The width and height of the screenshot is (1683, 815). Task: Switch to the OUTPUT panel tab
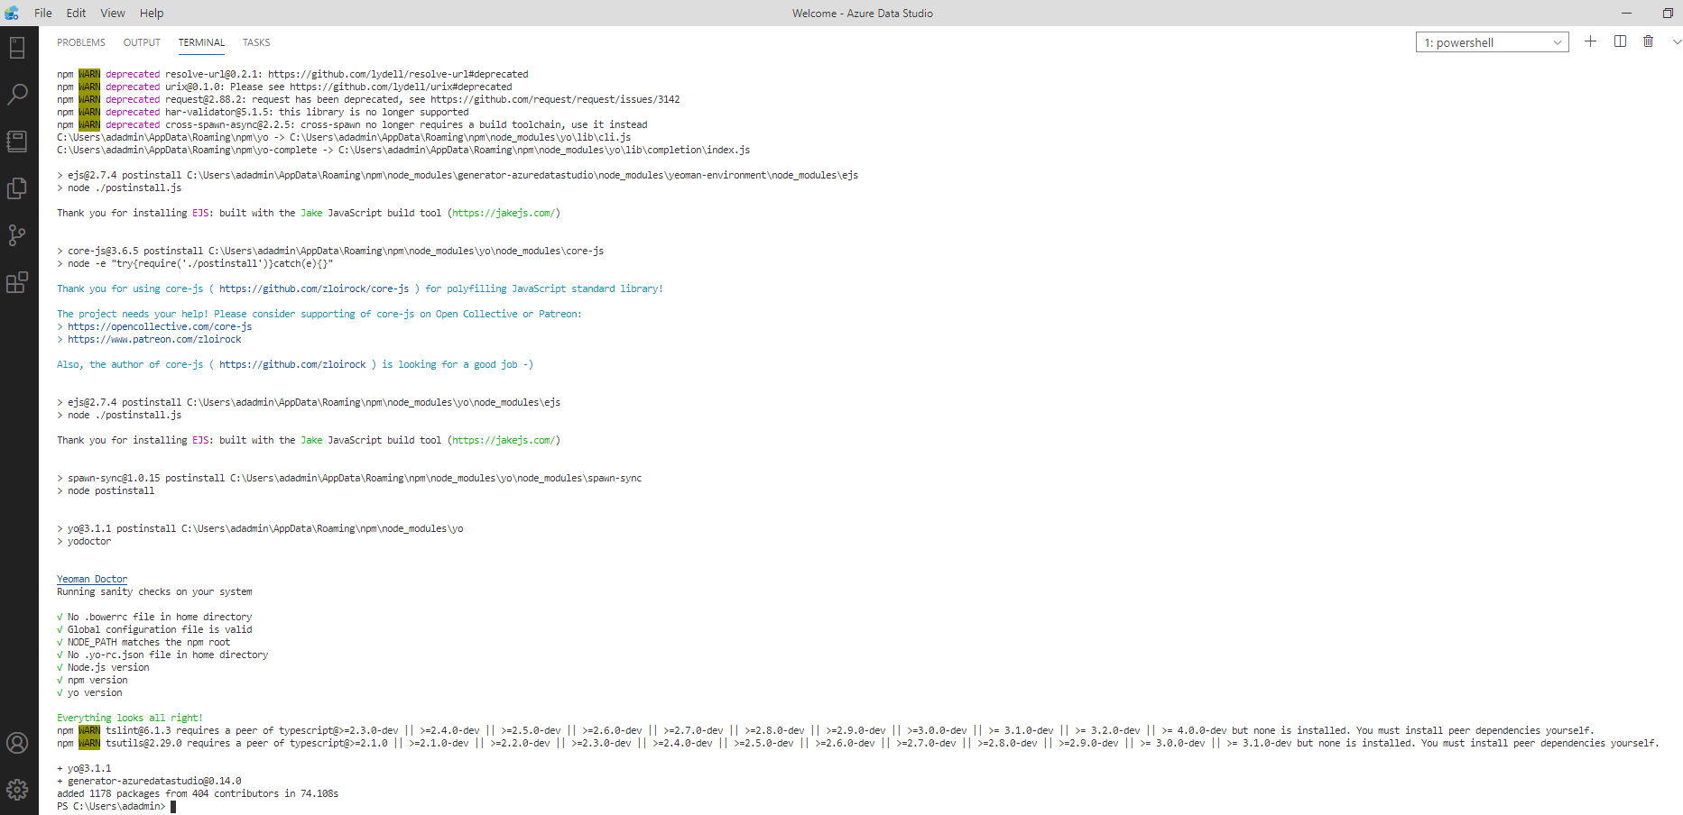tap(142, 42)
